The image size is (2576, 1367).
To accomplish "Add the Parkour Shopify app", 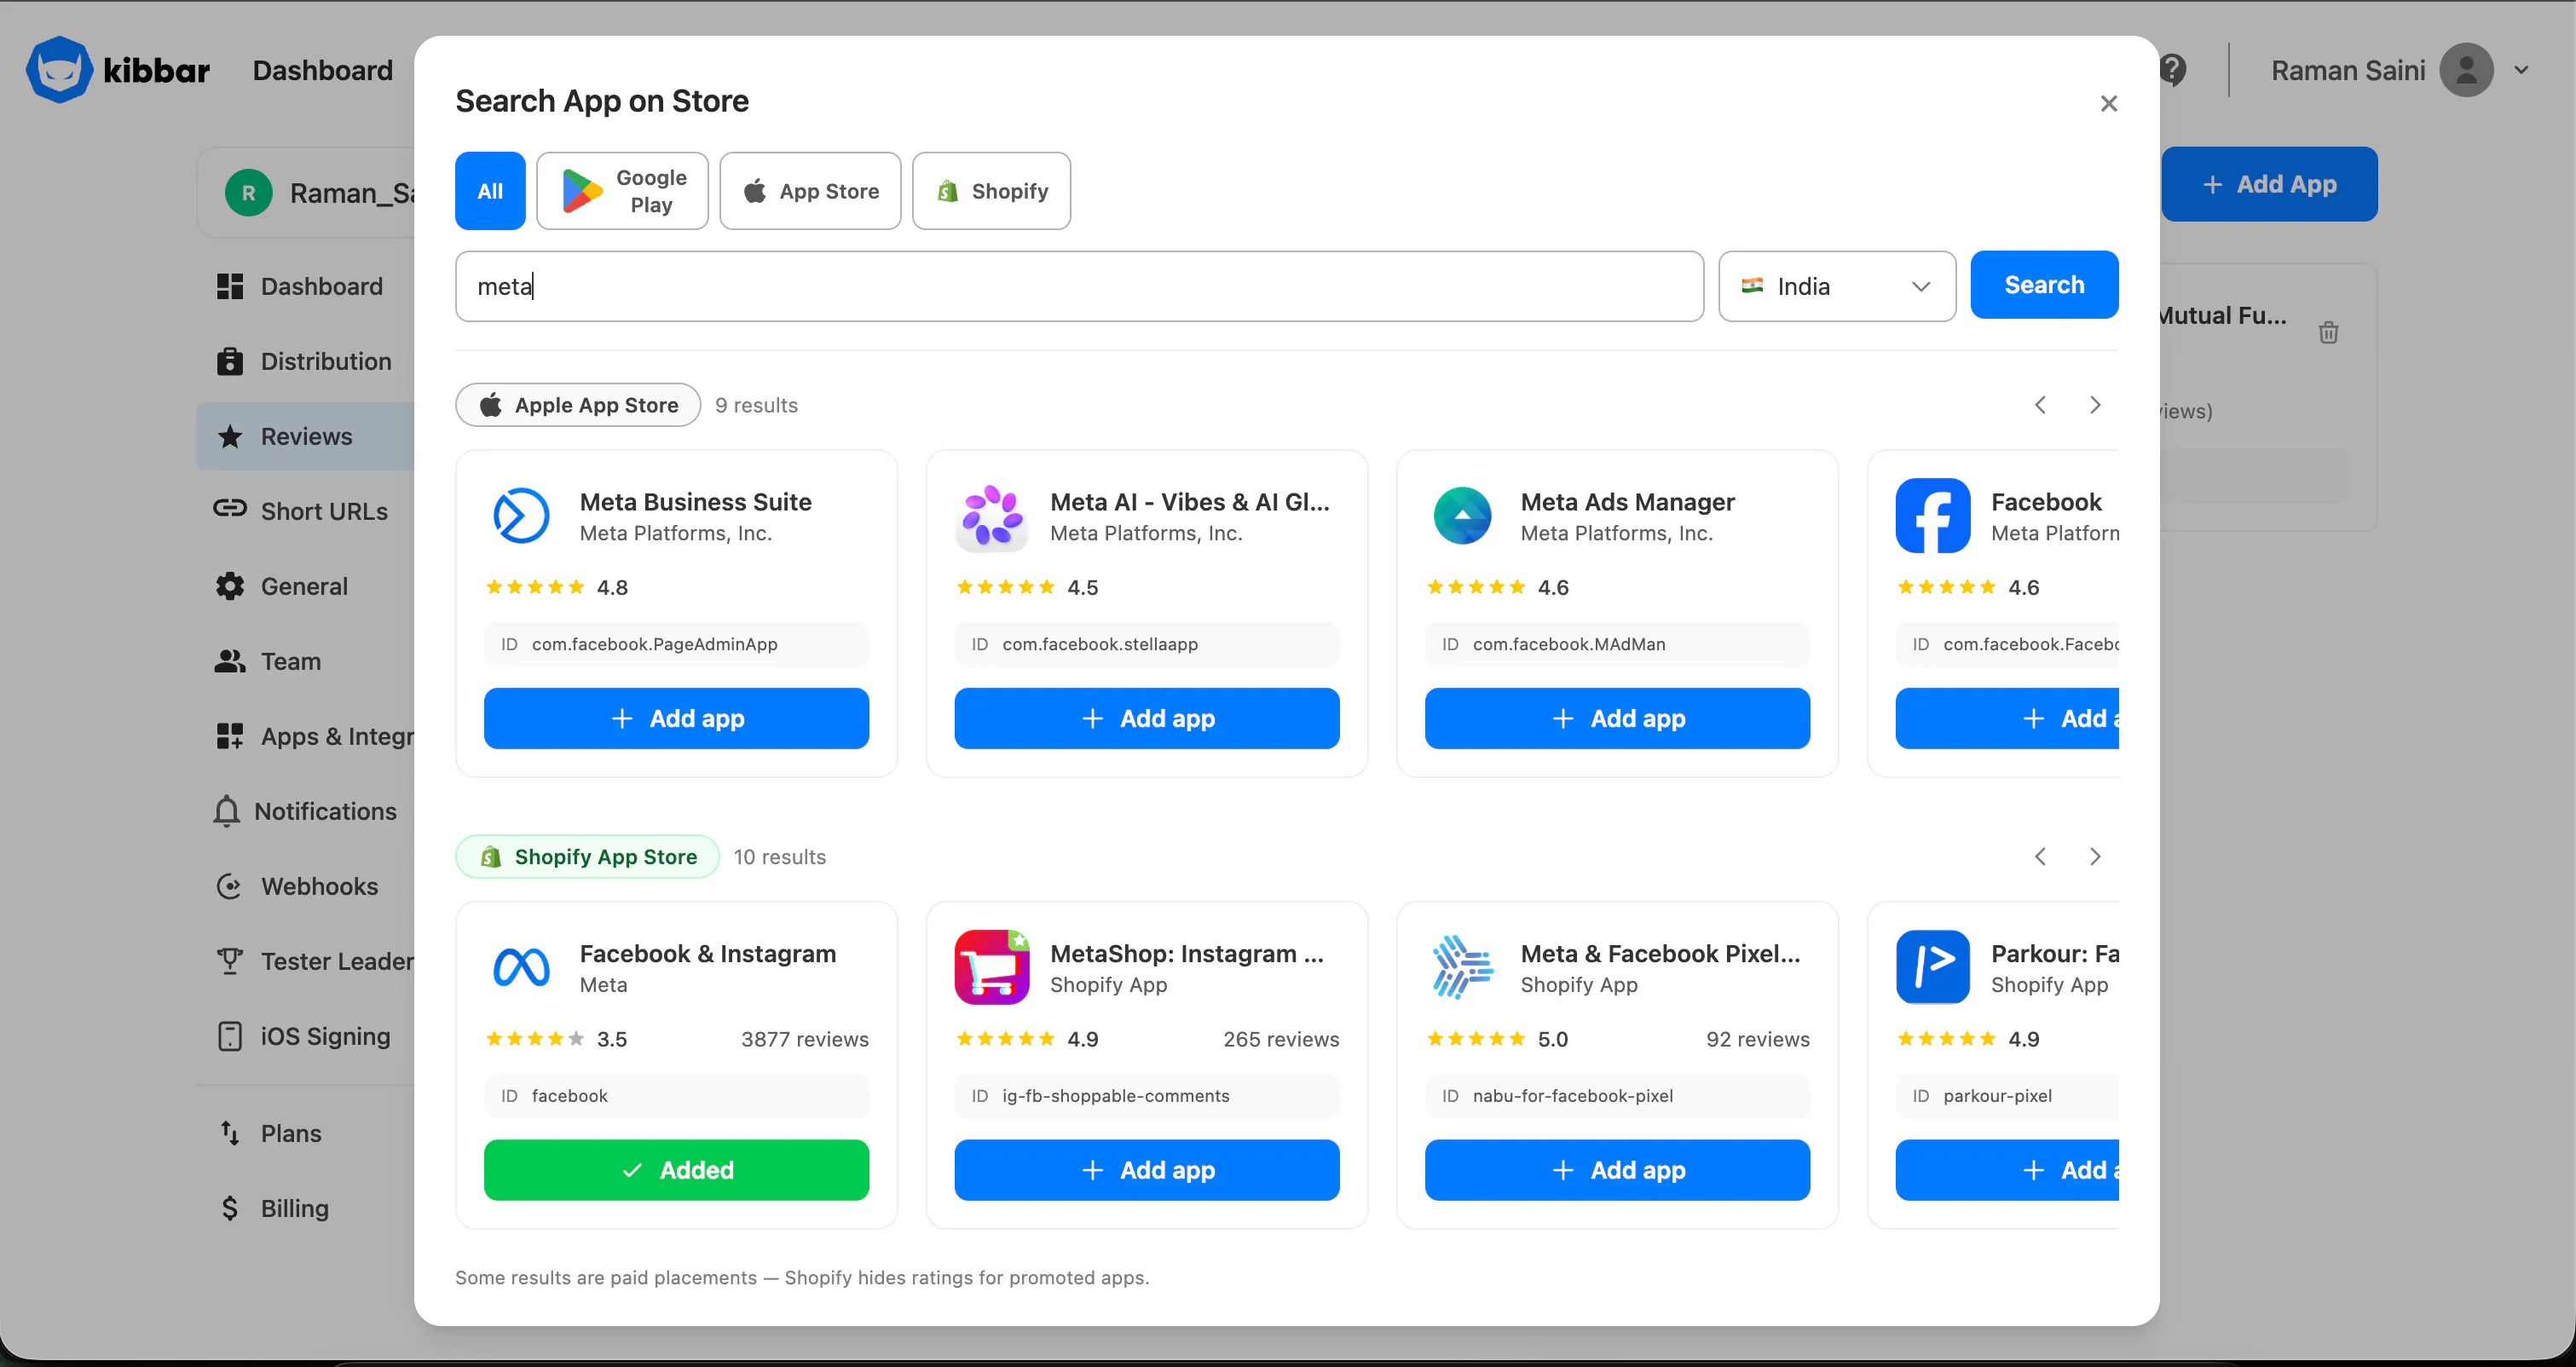I will (x=2007, y=1170).
